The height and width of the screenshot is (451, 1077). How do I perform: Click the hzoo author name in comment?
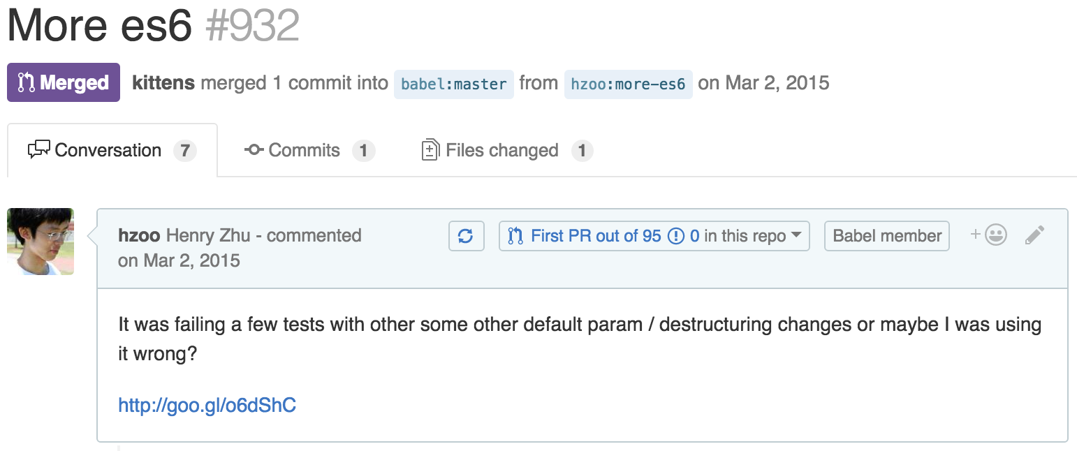click(139, 235)
